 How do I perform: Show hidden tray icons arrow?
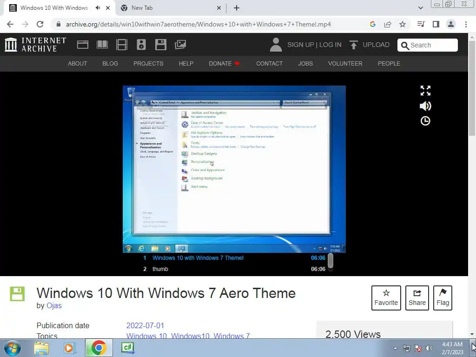[395, 348]
